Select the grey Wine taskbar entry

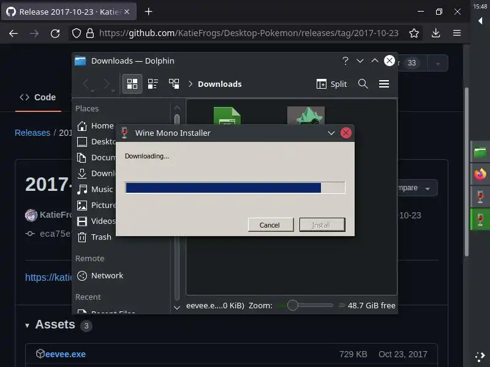[480, 197]
